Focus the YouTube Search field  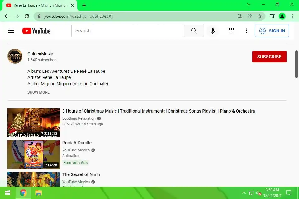128,31
